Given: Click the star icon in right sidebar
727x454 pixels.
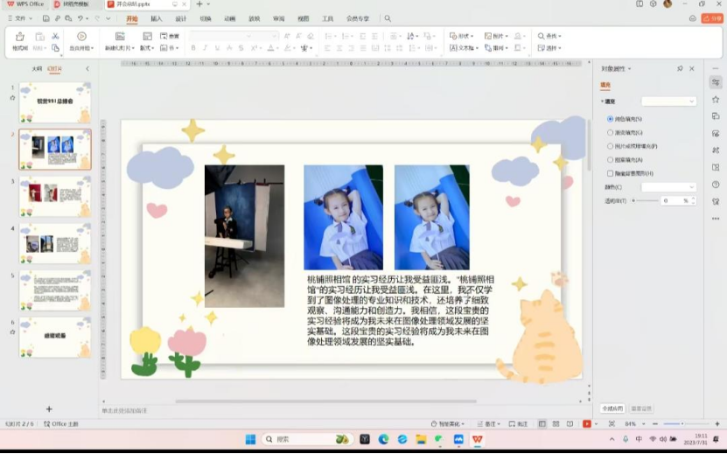Looking at the screenshot, I should pos(716,100).
